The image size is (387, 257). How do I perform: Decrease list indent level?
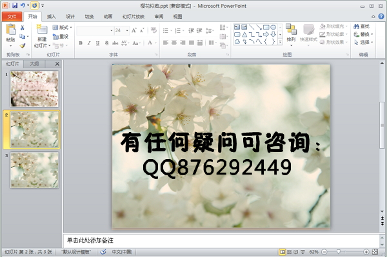[x=192, y=30]
